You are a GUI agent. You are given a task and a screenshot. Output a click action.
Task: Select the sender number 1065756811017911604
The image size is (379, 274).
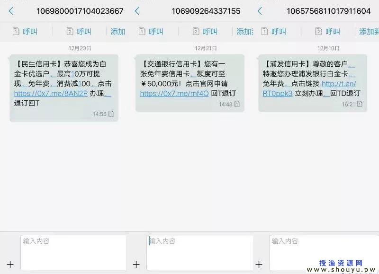coord(328,11)
